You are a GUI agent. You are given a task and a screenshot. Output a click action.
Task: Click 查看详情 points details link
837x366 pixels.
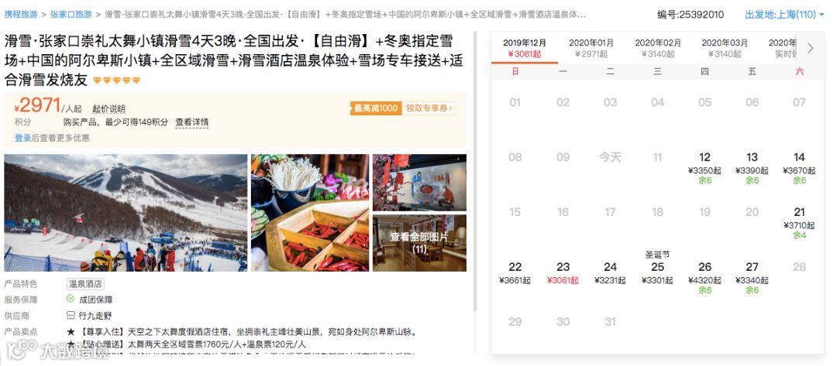click(191, 122)
